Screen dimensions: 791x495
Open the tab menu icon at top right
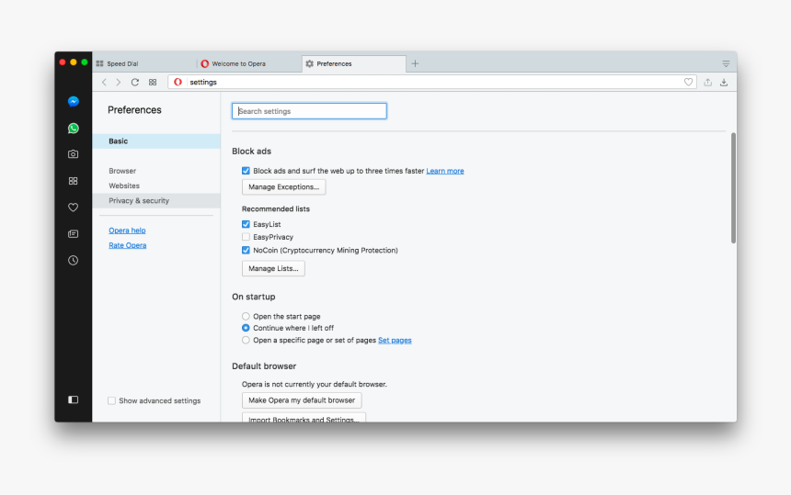pos(726,64)
